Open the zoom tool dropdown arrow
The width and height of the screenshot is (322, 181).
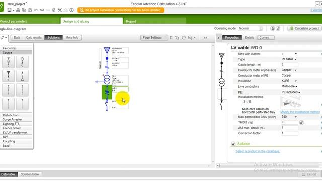click(x=195, y=38)
